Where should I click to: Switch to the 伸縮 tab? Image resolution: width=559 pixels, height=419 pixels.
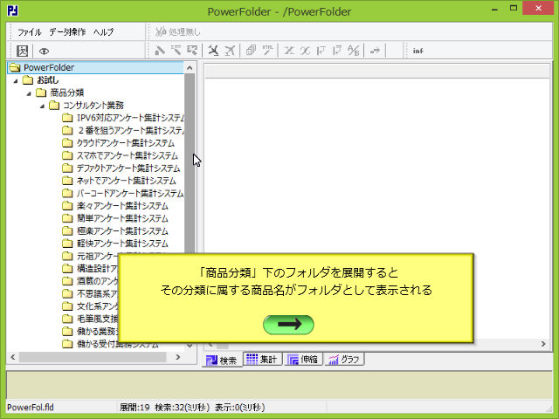click(303, 359)
